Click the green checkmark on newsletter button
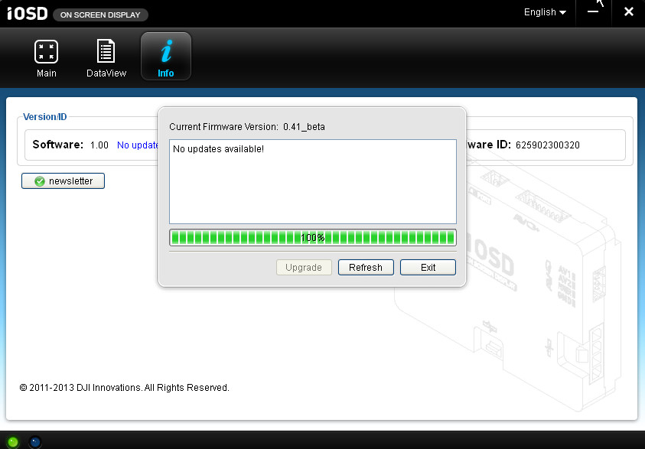645x449 pixels. 39,181
